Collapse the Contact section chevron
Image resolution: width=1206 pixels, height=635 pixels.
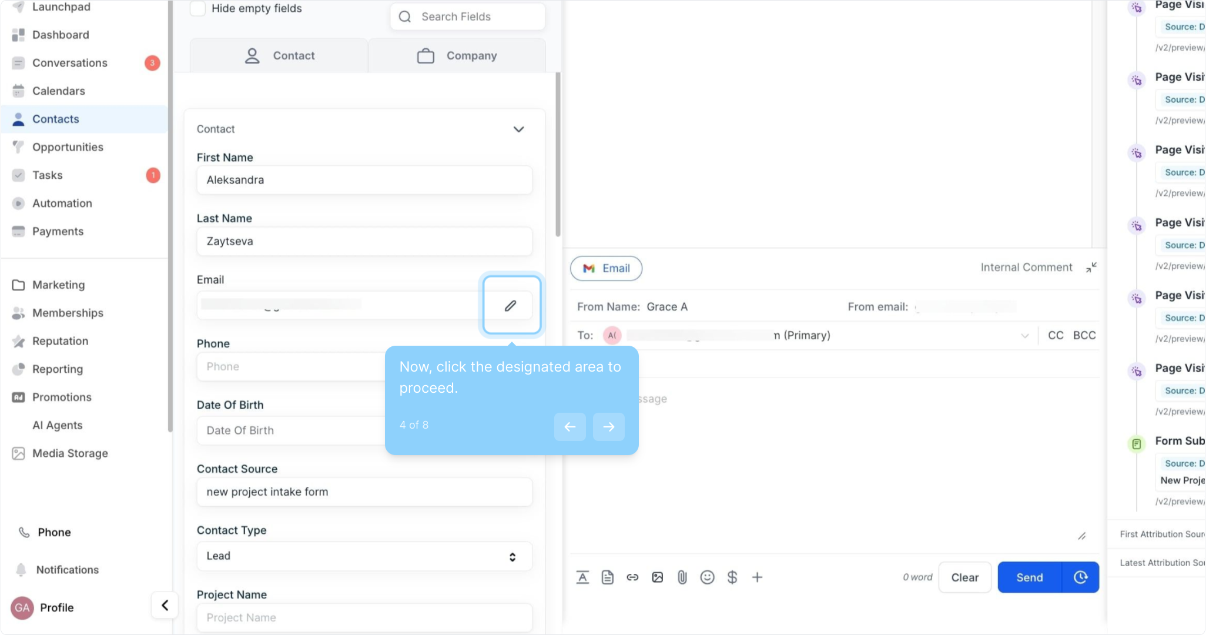pos(518,129)
